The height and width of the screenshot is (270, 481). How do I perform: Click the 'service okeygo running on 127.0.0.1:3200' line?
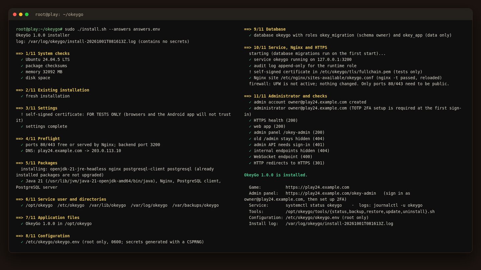300,59
